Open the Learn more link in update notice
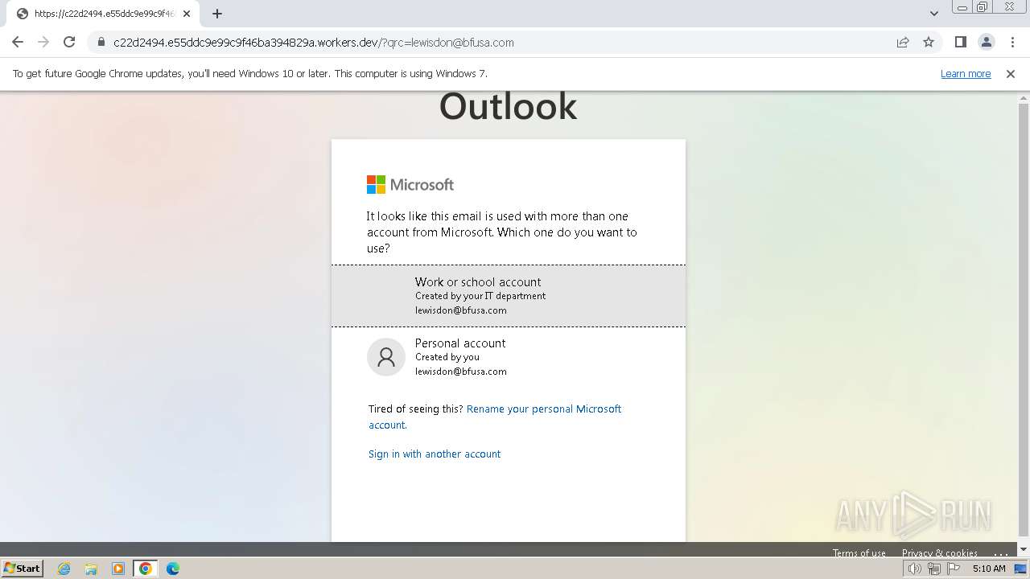 point(966,74)
